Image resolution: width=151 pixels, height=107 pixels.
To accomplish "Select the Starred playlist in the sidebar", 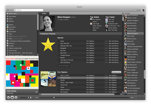I will [12, 29].
